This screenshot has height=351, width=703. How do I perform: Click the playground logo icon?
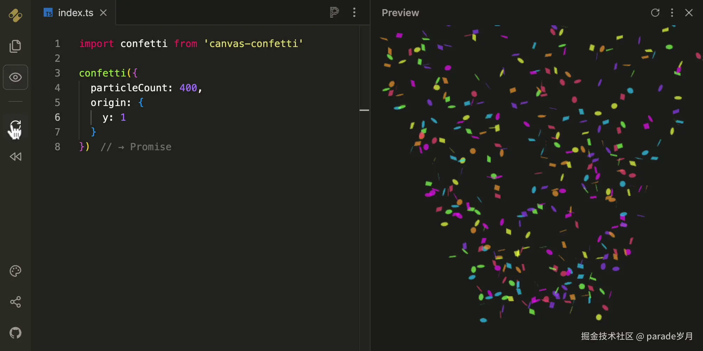[x=15, y=15]
